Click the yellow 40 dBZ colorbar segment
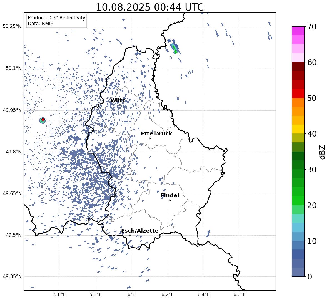Screen dimensions: 329x300 click(x=298, y=129)
